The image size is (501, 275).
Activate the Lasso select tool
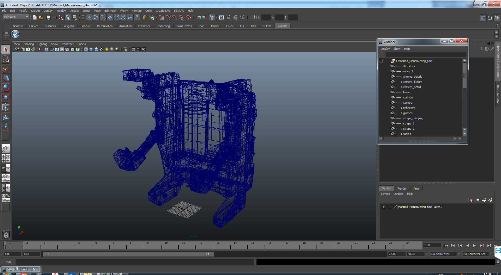click(x=6, y=59)
